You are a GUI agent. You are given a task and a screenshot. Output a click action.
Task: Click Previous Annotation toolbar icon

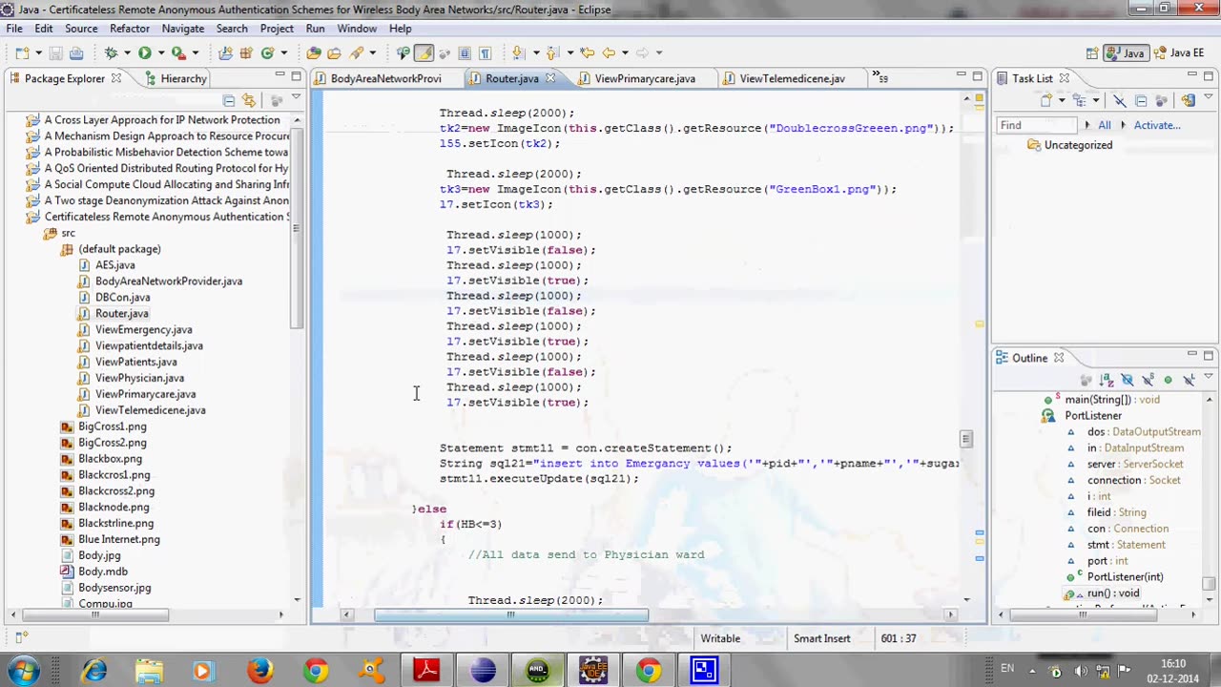coord(551,53)
